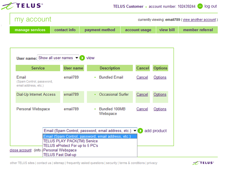Viewport: 228px width, 172px height.
Task: Go to the account usage tab
Action: (138, 30)
